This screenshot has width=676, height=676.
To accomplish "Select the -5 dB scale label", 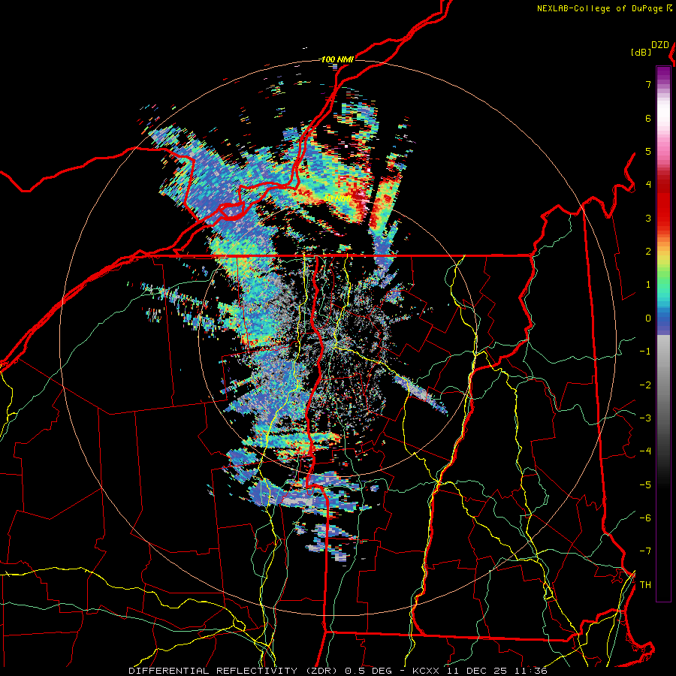I will pyautogui.click(x=645, y=485).
